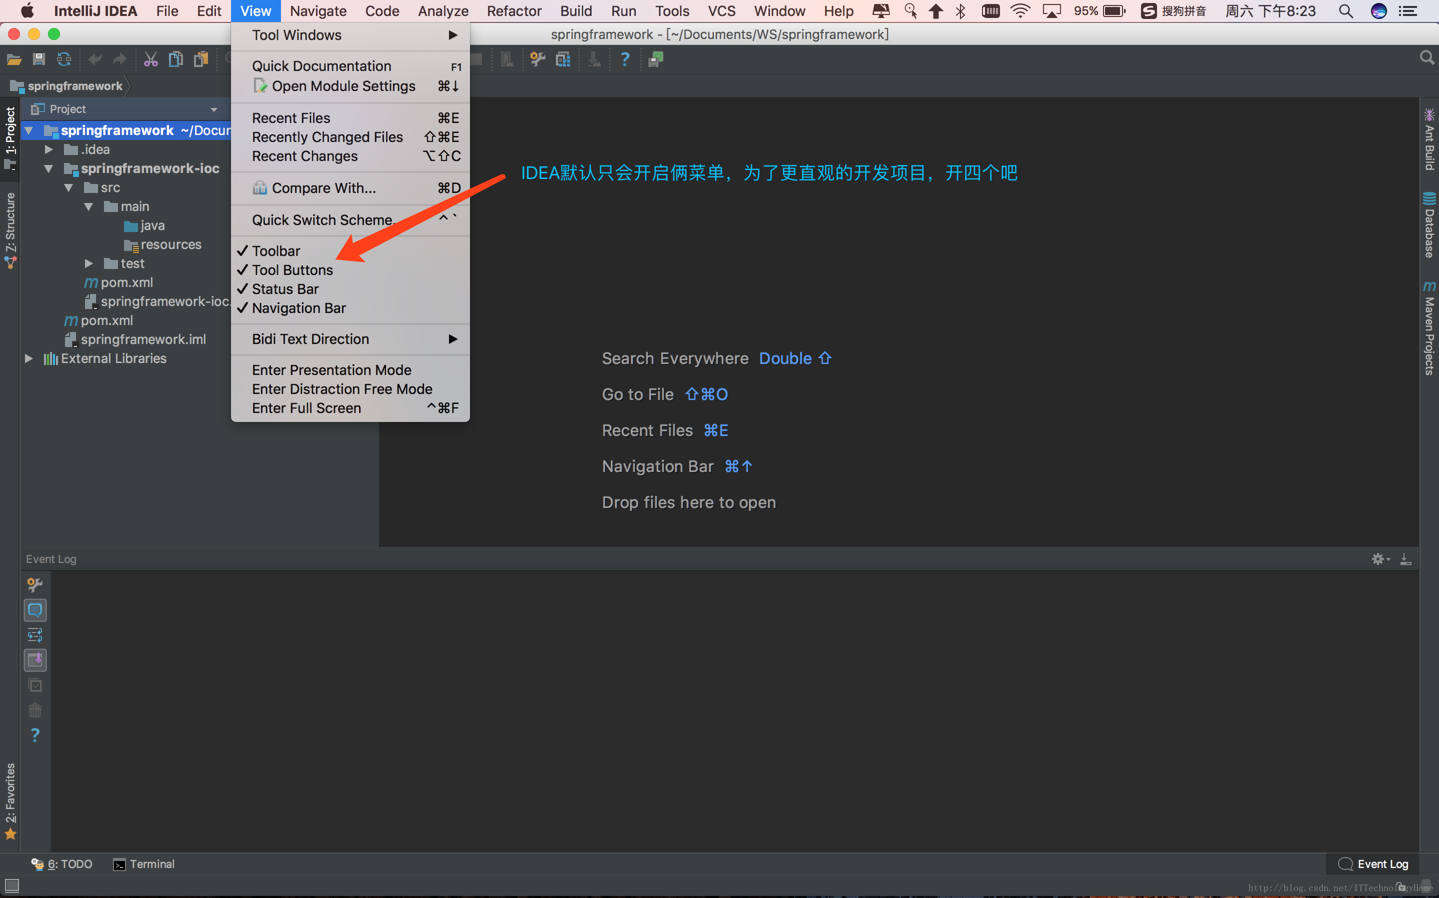Image resolution: width=1439 pixels, height=898 pixels.
Task: Click the Save All disk icon
Action: pyautogui.click(x=38, y=59)
